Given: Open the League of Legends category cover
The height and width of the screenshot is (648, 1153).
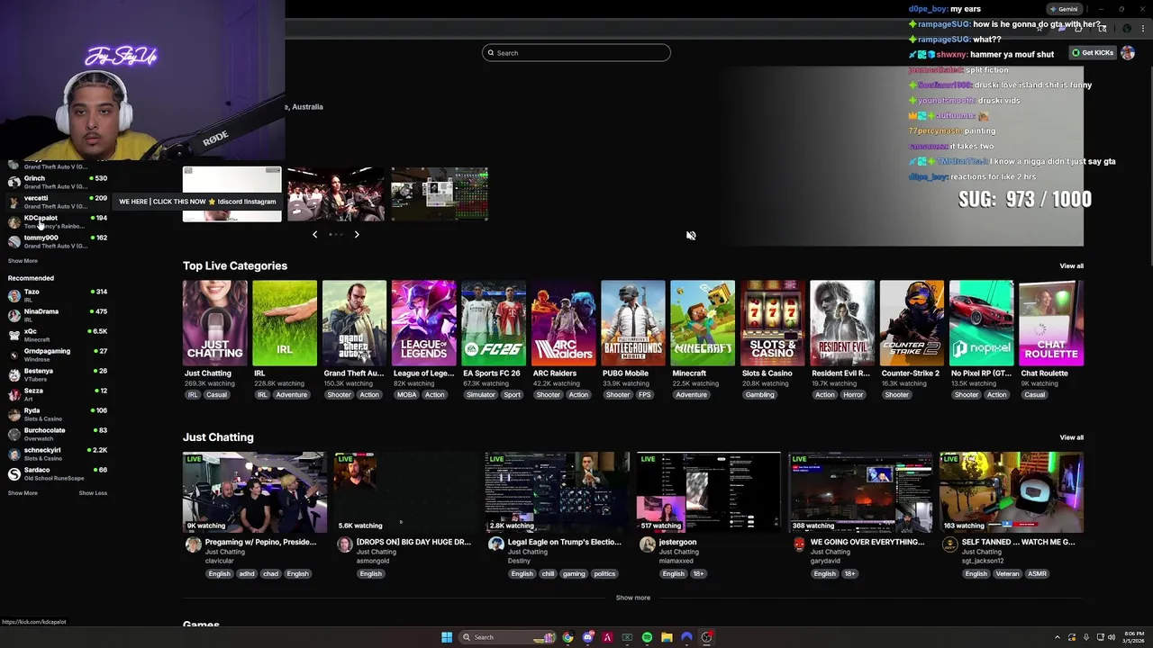Looking at the screenshot, I should click(x=424, y=323).
